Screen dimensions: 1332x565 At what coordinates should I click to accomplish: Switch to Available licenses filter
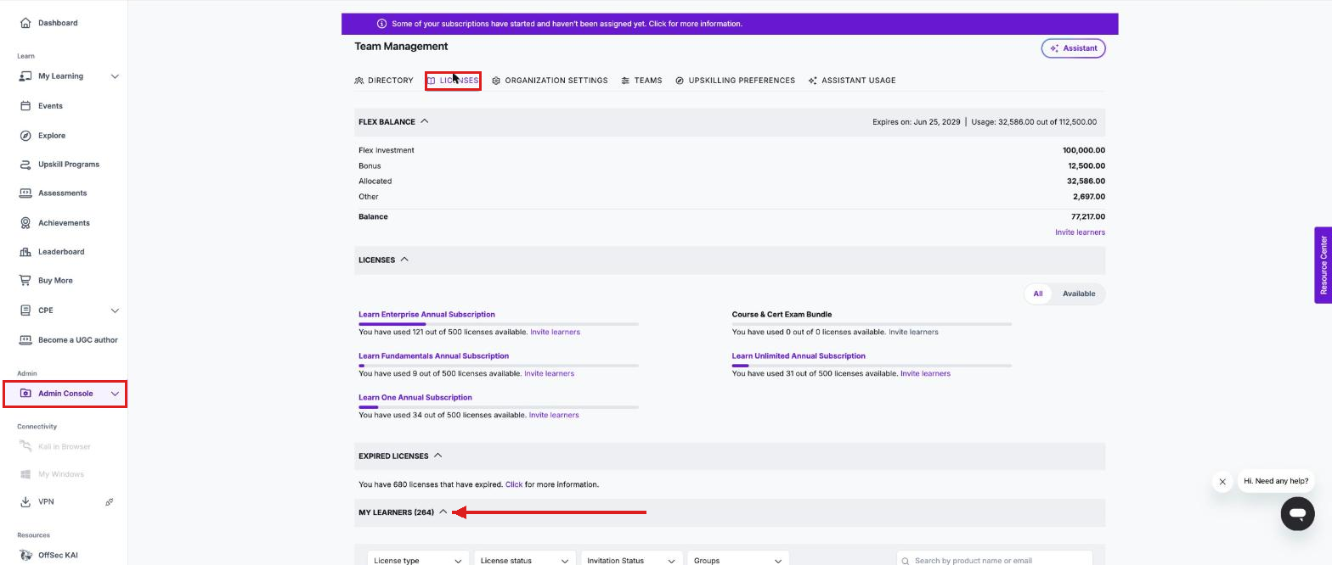pos(1079,294)
